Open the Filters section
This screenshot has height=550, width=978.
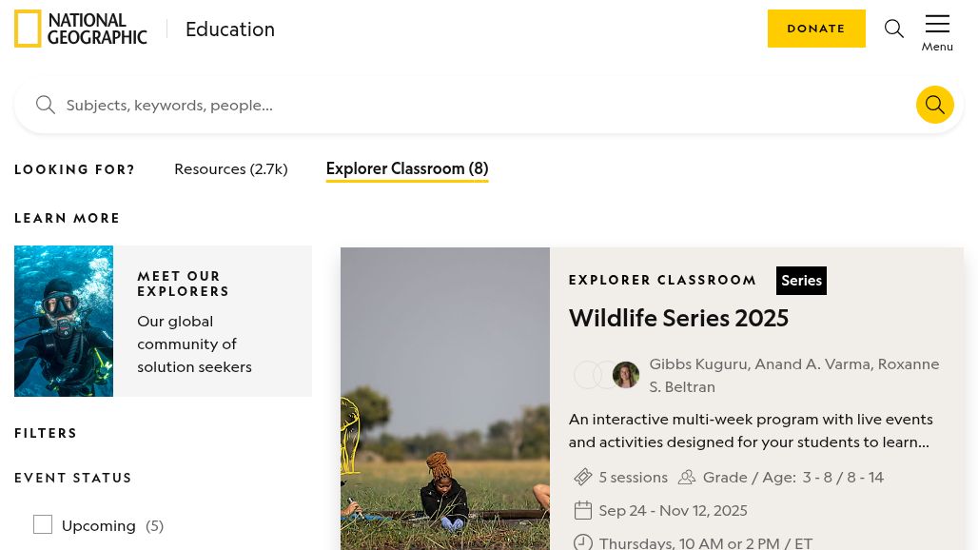point(46,433)
